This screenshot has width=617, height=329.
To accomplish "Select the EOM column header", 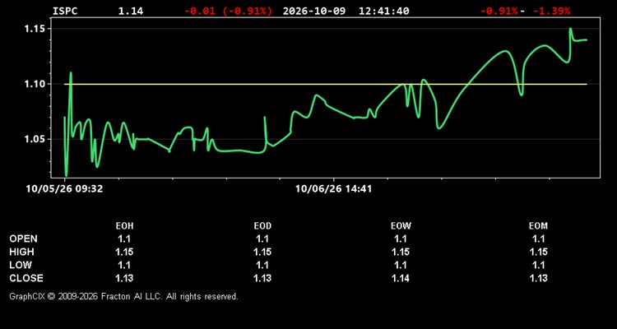I will coord(538,226).
